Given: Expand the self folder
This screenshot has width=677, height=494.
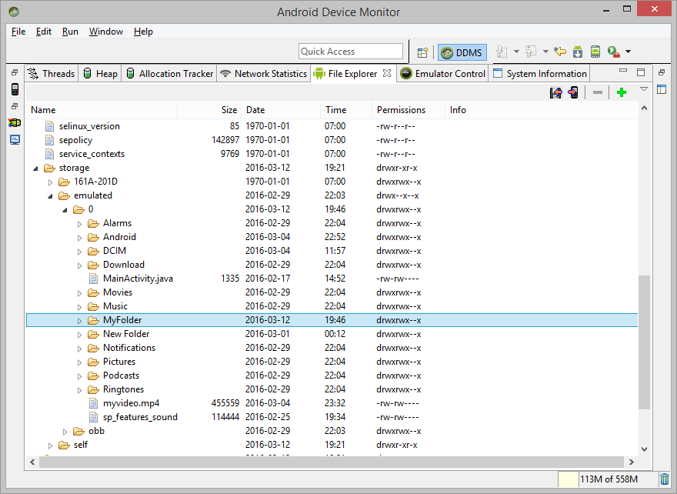Looking at the screenshot, I should (x=51, y=446).
